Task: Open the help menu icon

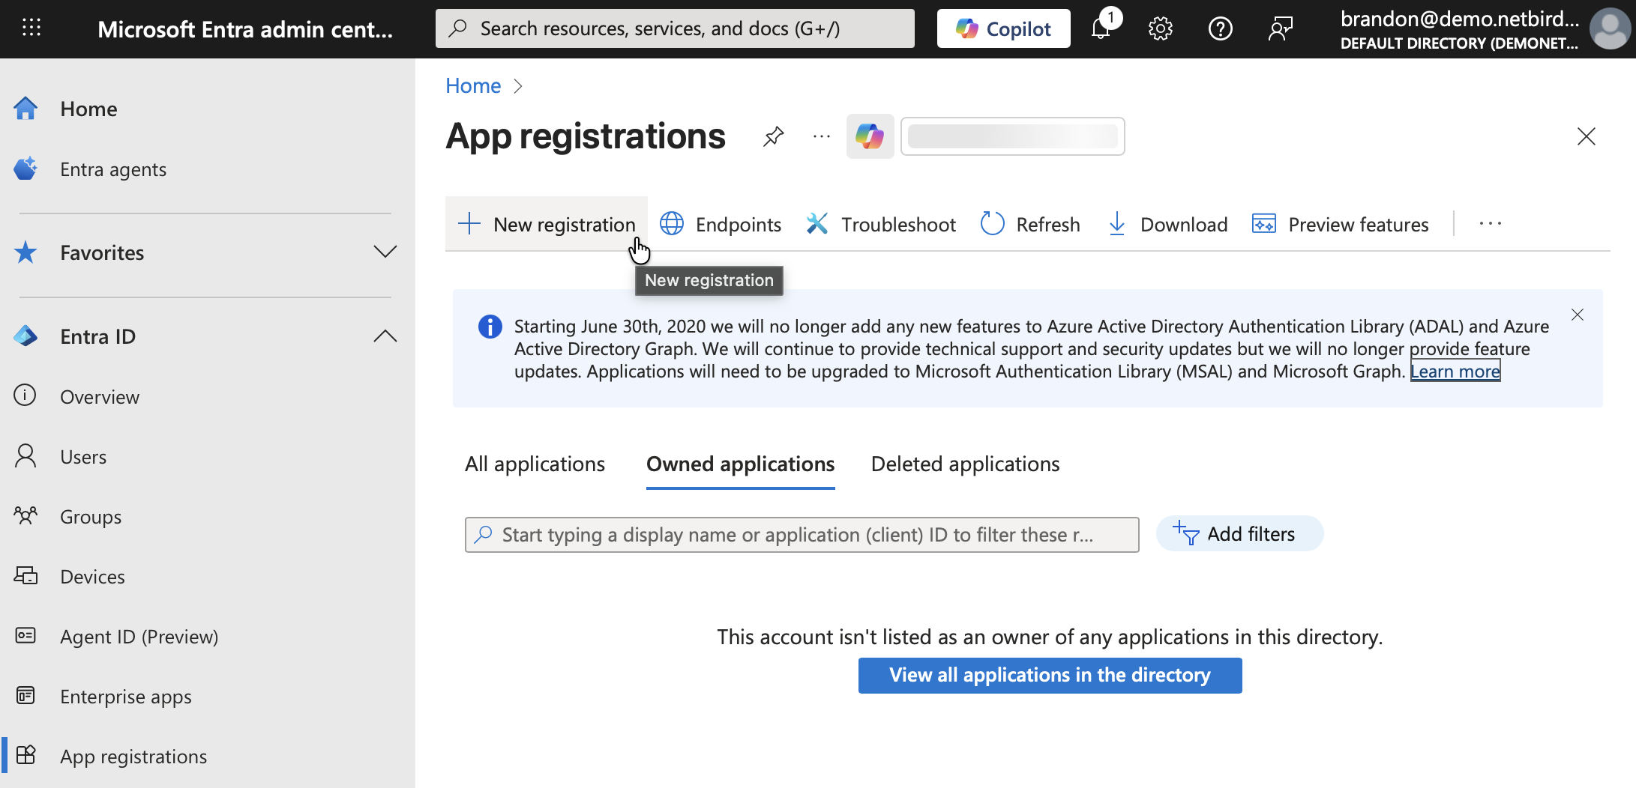Action: (x=1220, y=28)
